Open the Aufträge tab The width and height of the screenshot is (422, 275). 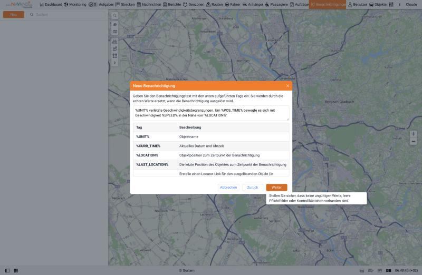299,5
